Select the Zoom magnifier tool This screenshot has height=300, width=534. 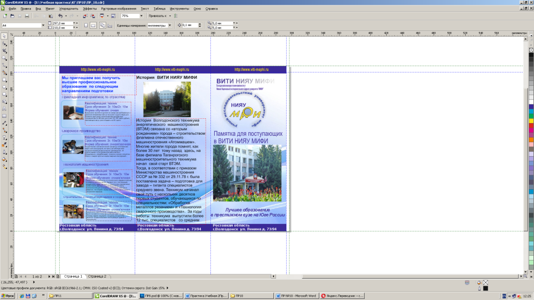point(4,58)
